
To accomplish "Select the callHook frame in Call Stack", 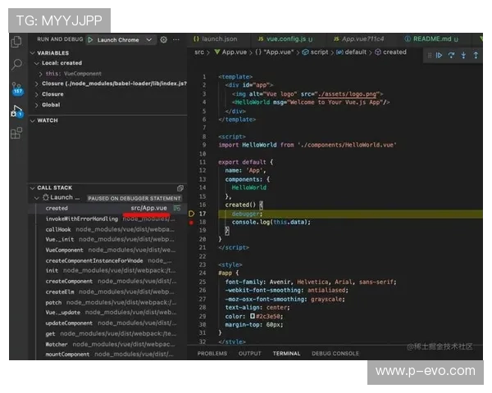I will point(59,229).
